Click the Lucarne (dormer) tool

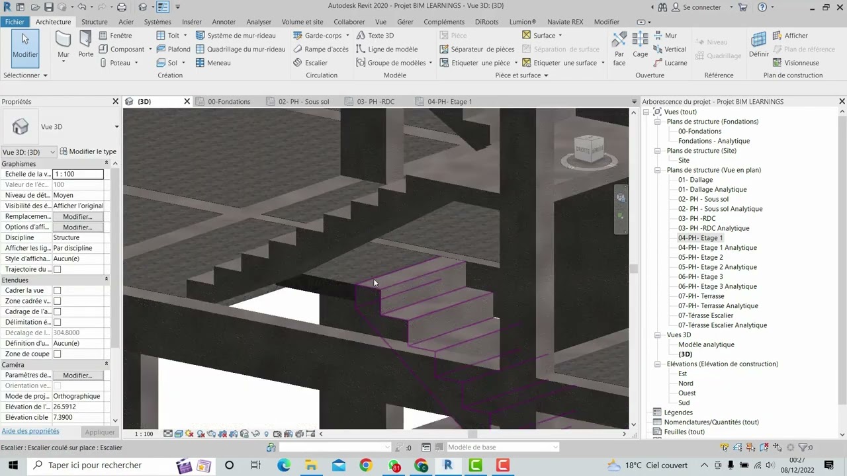(670, 63)
